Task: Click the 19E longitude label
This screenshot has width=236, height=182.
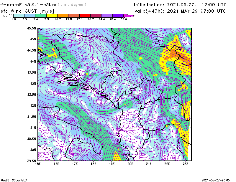Action: tap(112, 164)
